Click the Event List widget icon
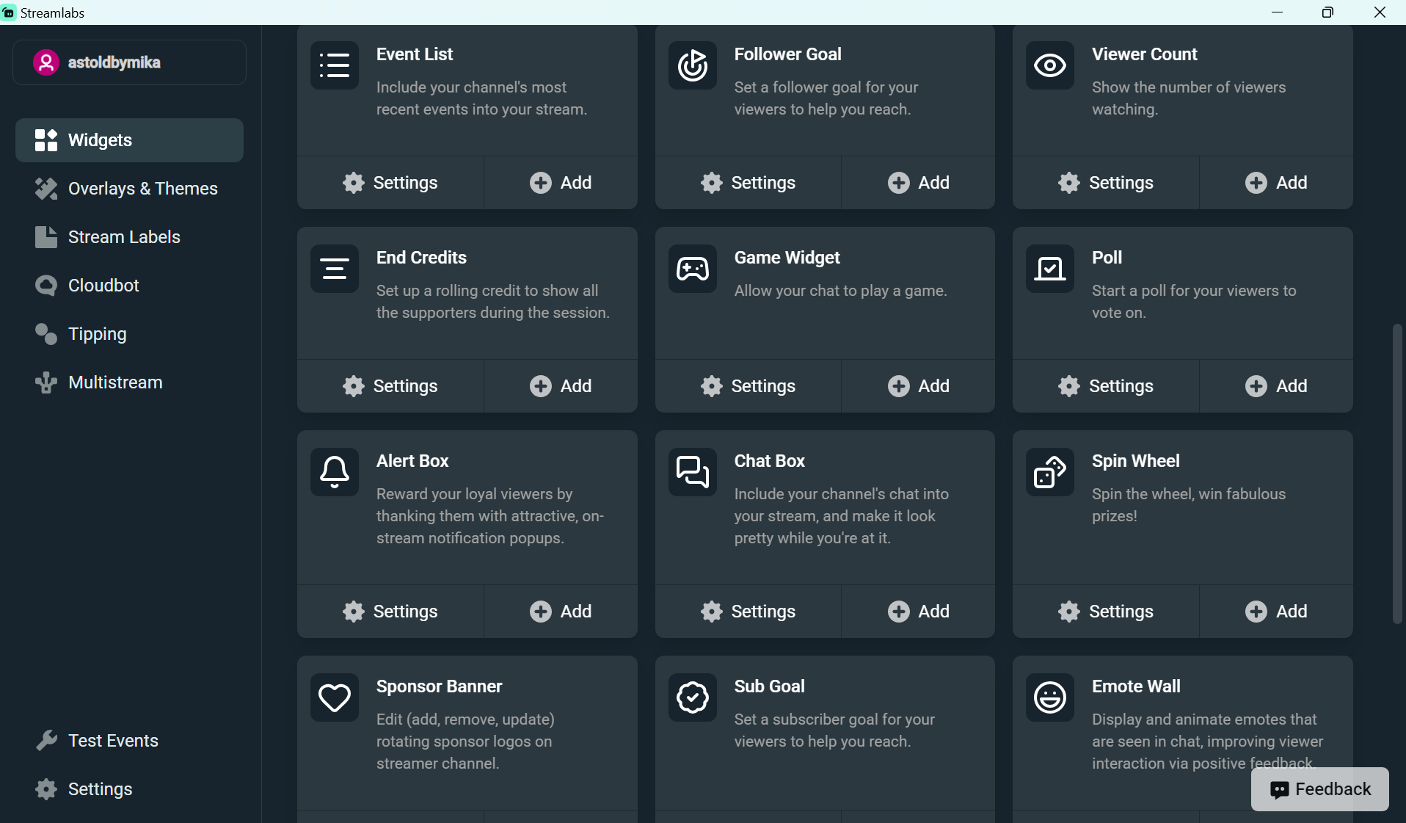 pyautogui.click(x=335, y=65)
